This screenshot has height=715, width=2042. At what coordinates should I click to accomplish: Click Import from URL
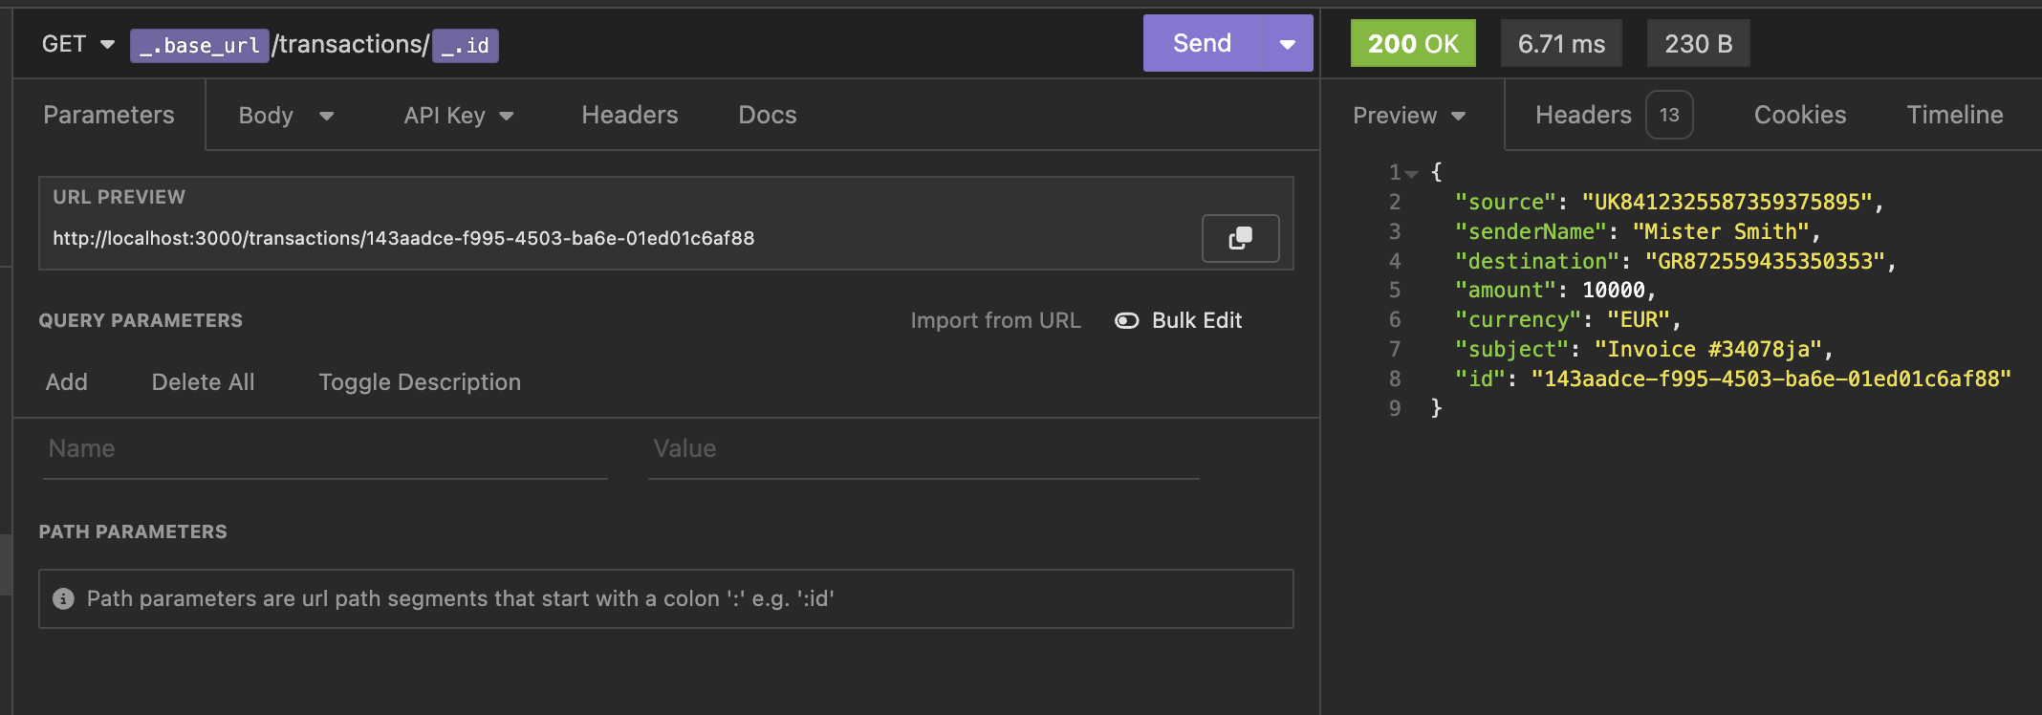[995, 321]
